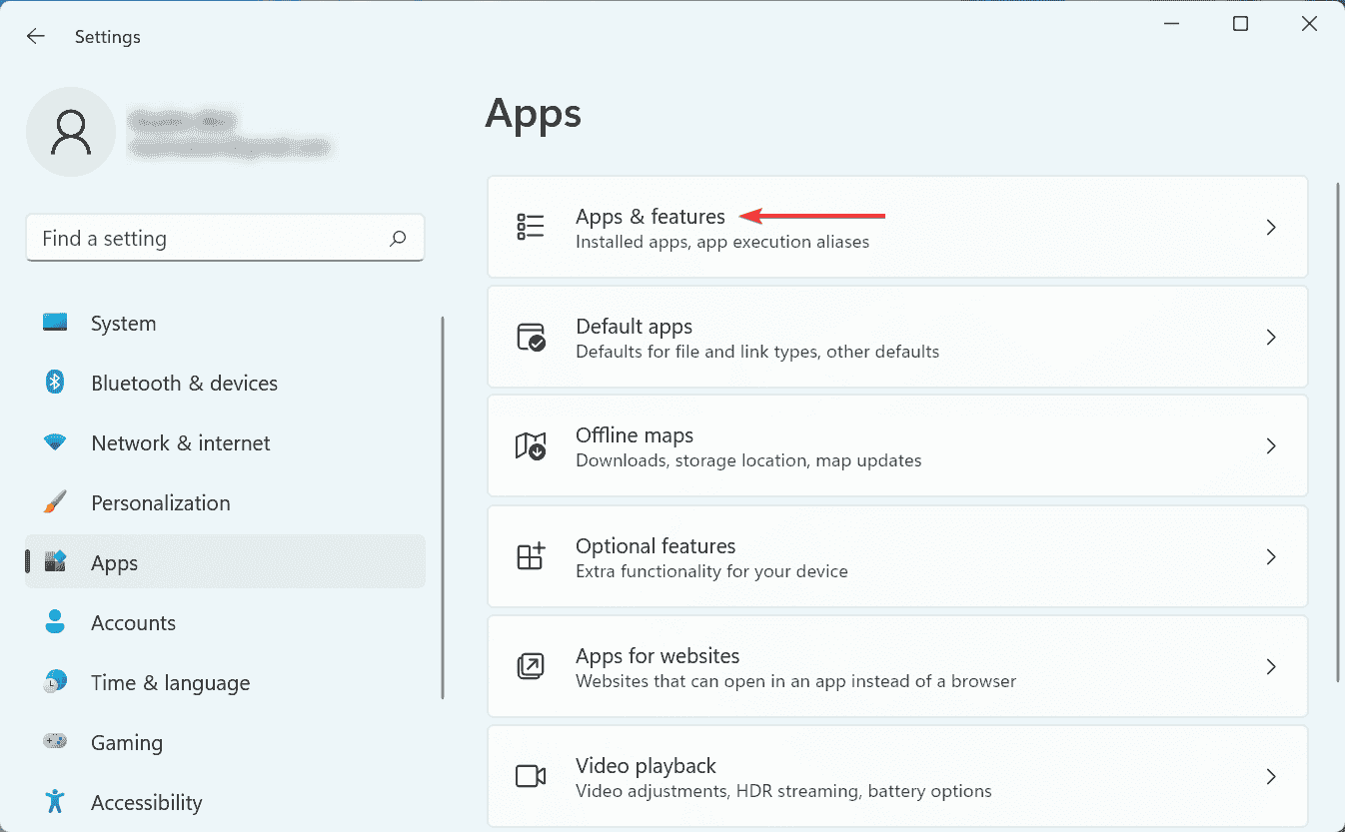
Task: Click the Default apps icon
Action: point(531,337)
